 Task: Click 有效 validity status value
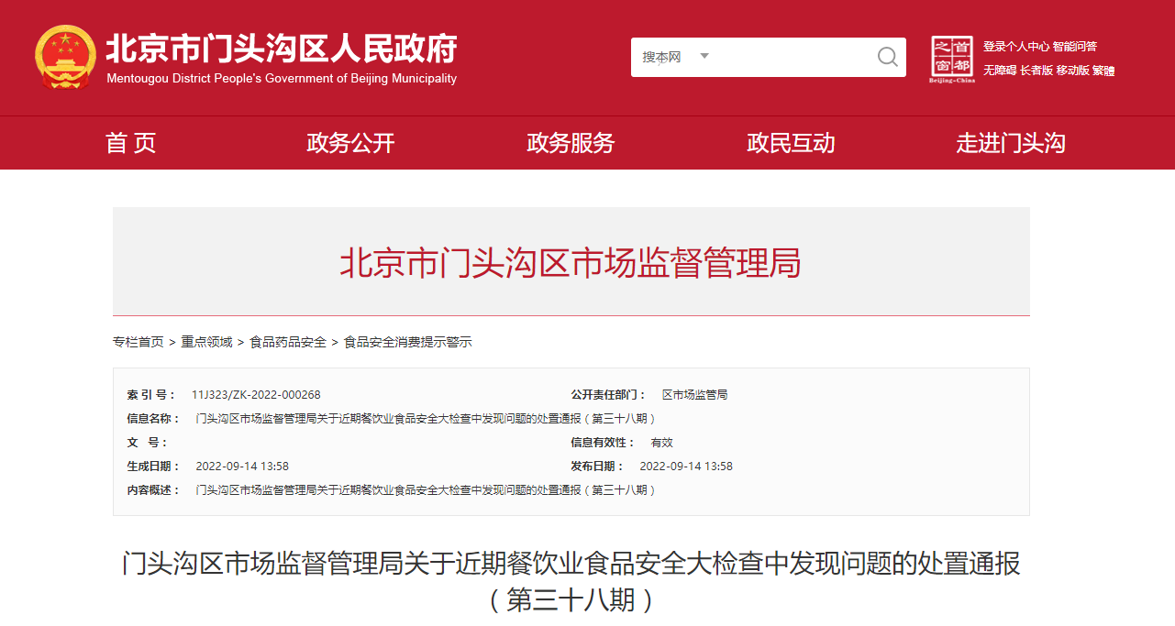pyautogui.click(x=661, y=443)
